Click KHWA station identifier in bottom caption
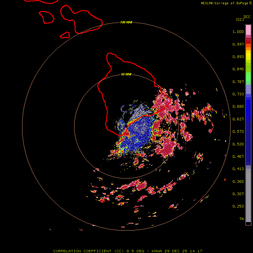This screenshot has height=253, width=253. point(157,251)
